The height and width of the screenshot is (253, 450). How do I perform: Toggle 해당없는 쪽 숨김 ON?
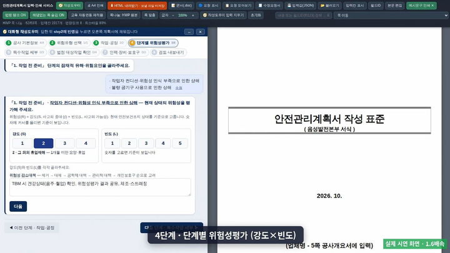[48, 15]
